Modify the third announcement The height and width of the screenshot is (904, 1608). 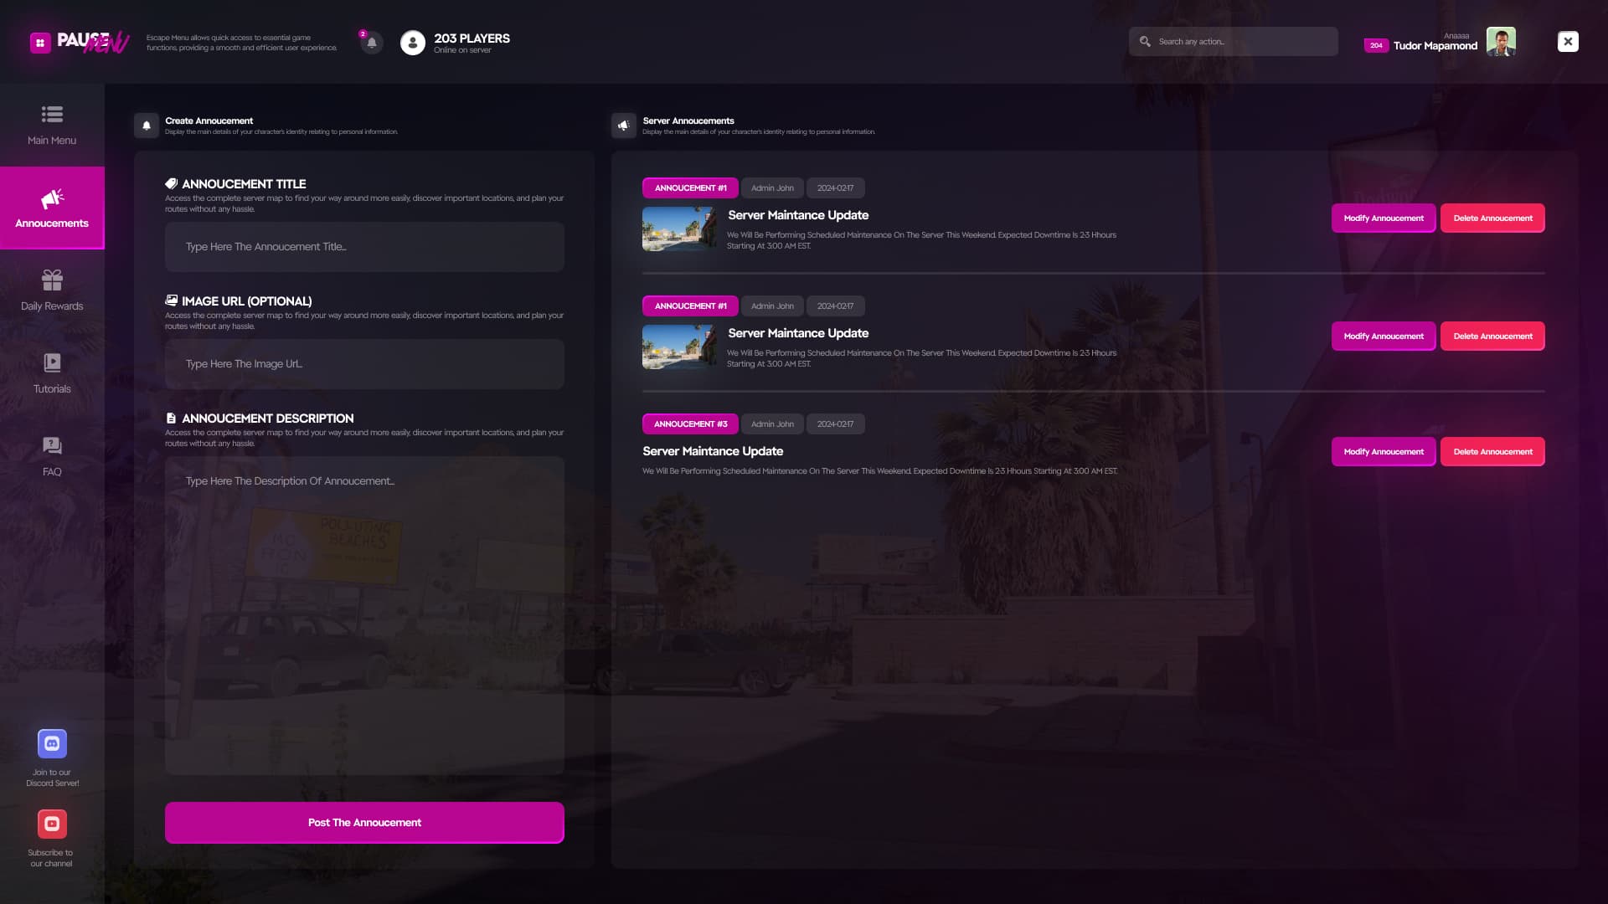click(x=1383, y=451)
